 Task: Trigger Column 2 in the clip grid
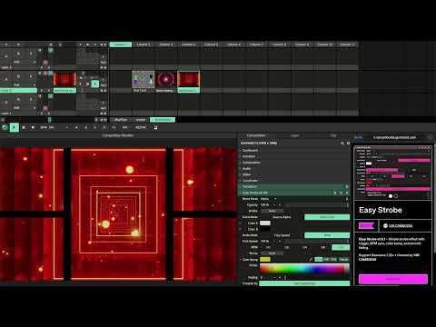tap(144, 45)
